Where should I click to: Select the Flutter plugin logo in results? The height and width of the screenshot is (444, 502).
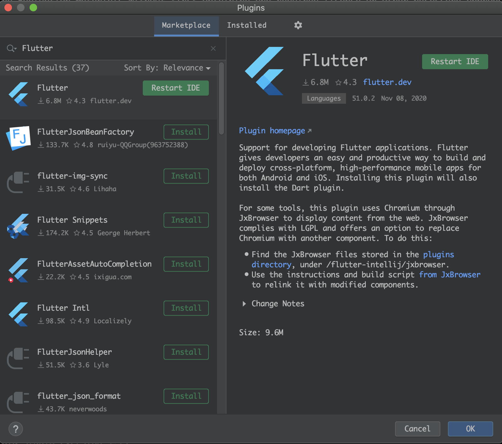click(19, 94)
